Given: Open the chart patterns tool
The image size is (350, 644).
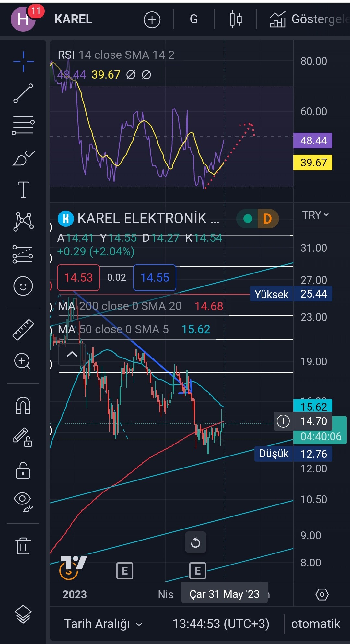Looking at the screenshot, I should 23,222.
